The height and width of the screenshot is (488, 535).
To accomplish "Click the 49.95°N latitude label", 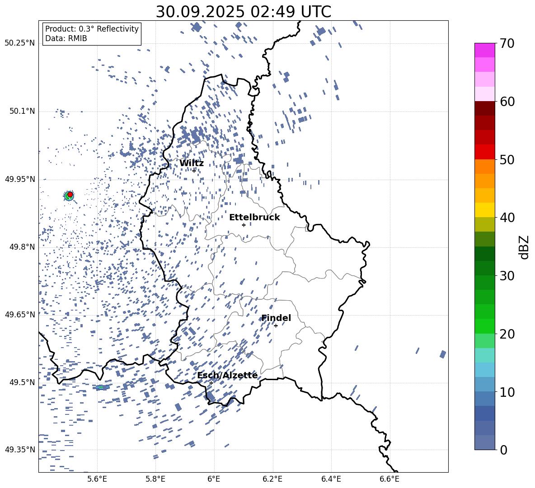I will coord(20,179).
